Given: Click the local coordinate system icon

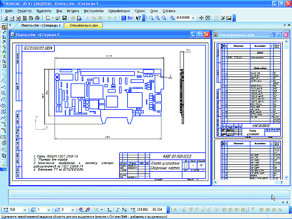Looking at the screenshot, I should pyautogui.click(x=109, y=210).
